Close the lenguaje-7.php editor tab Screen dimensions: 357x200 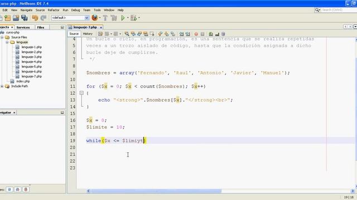point(101,27)
